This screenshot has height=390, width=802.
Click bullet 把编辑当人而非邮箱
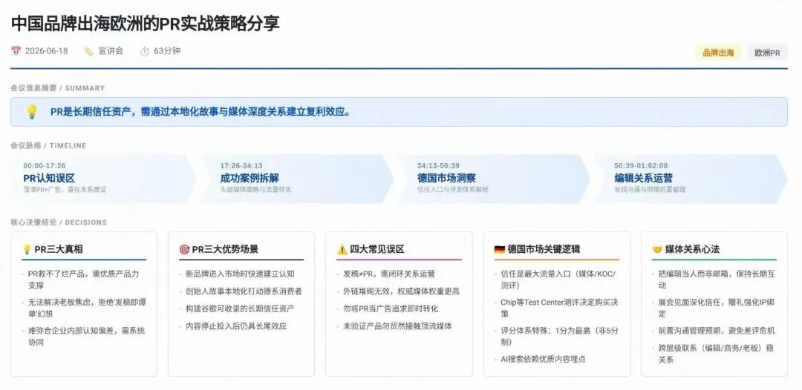(717, 280)
